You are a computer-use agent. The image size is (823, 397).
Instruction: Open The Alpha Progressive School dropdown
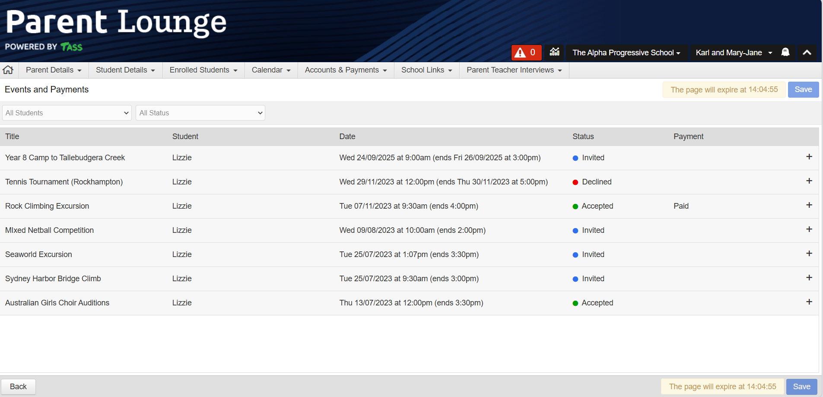626,53
